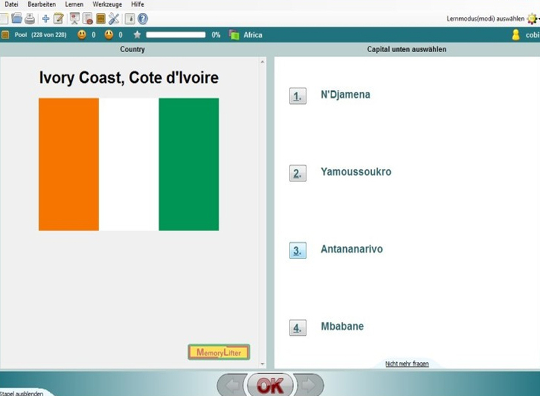Click the Nicht mehr fragen link

(406, 364)
